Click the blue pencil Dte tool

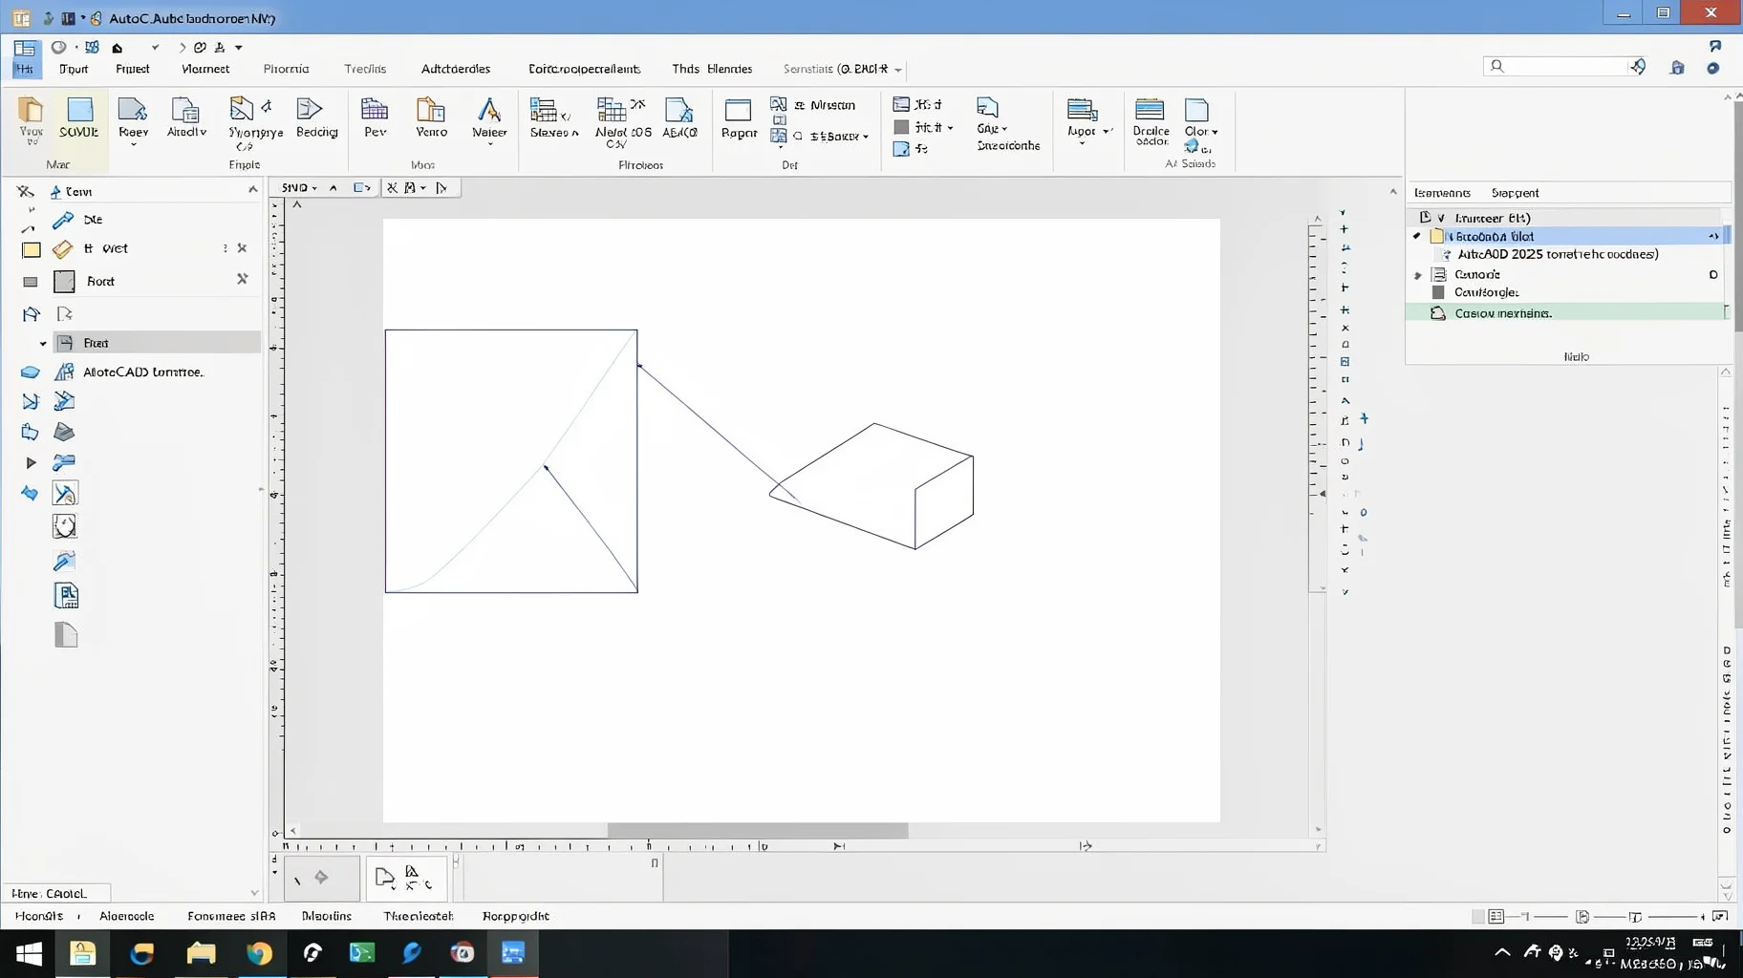(x=63, y=220)
